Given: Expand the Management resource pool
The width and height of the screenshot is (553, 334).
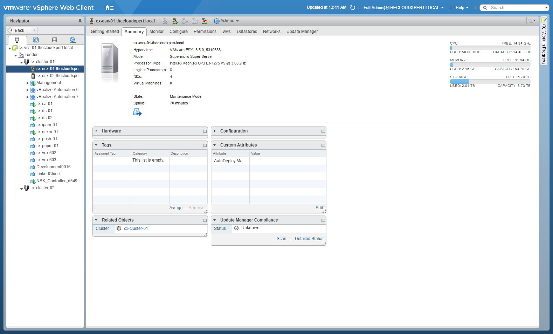Looking at the screenshot, I should pyautogui.click(x=27, y=83).
